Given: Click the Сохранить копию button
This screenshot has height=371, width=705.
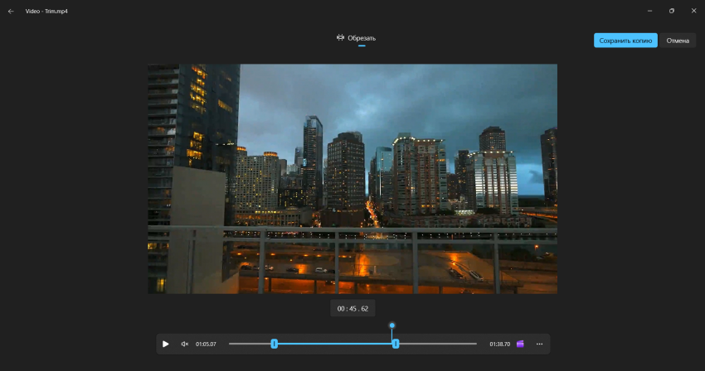Looking at the screenshot, I should (x=625, y=41).
